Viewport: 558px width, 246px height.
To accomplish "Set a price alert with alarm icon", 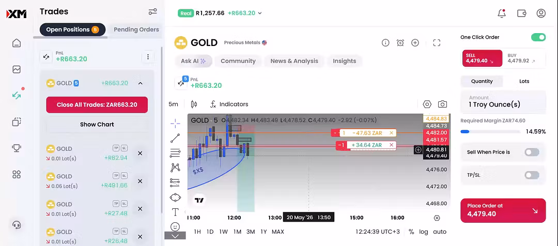I will point(400,43).
